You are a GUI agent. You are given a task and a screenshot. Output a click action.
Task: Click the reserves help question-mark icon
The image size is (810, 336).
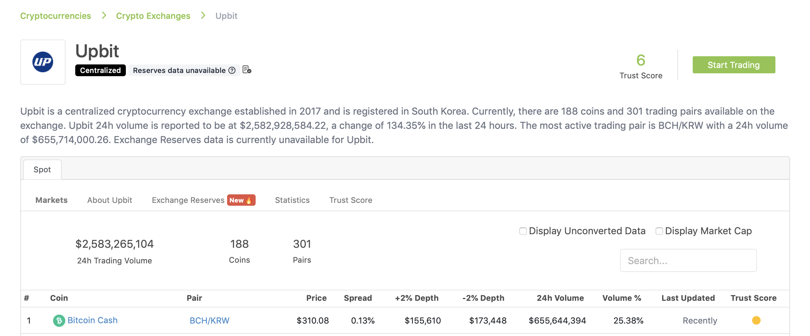(232, 70)
